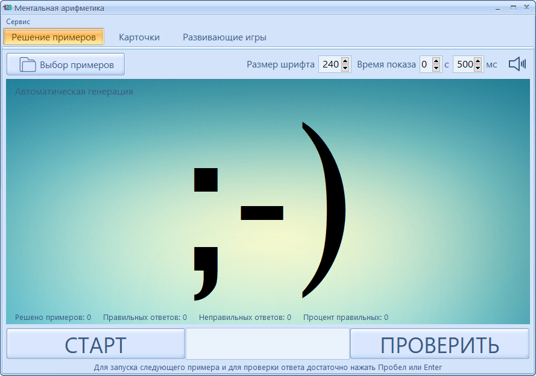Image resolution: width=536 pixels, height=376 pixels.
Task: Increase milliseconds value with up arrow
Action: 478,61
